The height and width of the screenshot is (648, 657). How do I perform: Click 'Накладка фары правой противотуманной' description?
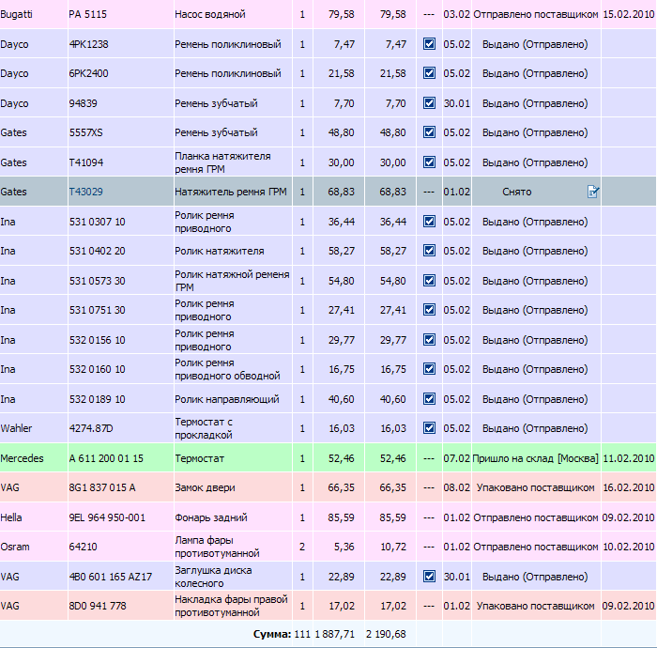[231, 606]
